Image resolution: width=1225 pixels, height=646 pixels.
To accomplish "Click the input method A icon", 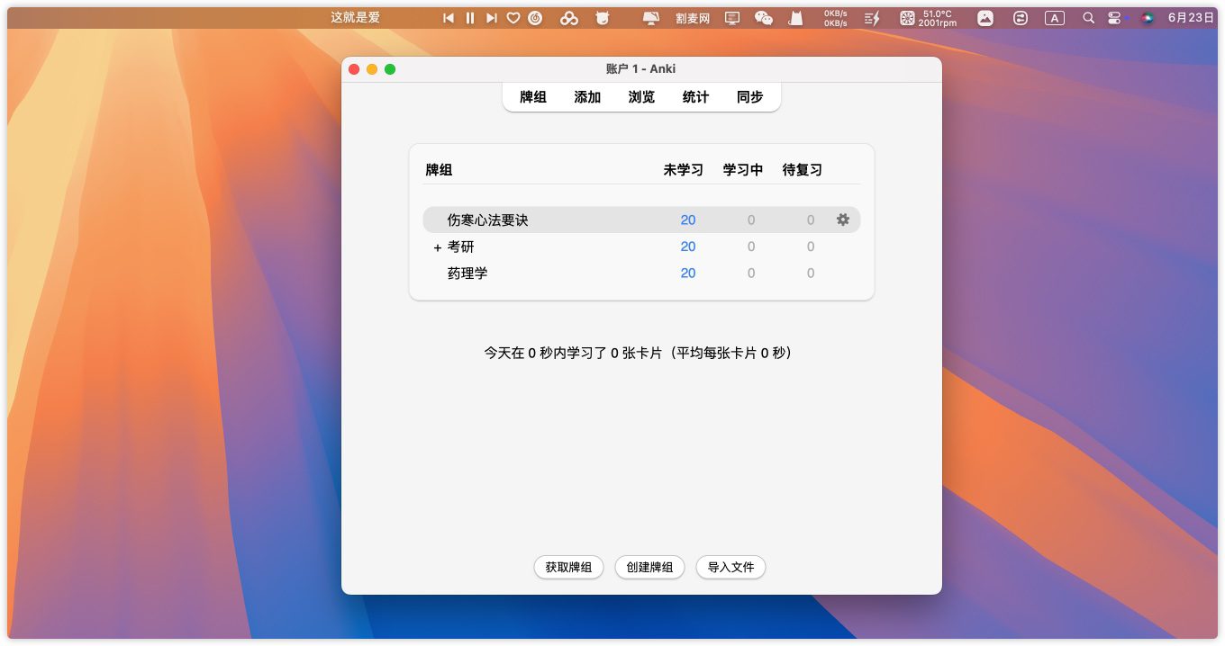I will tap(1054, 18).
